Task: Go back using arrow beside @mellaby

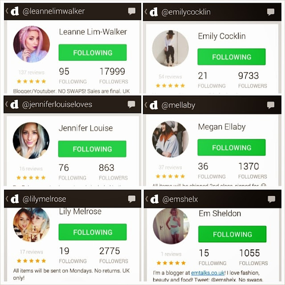Action: 146,105
